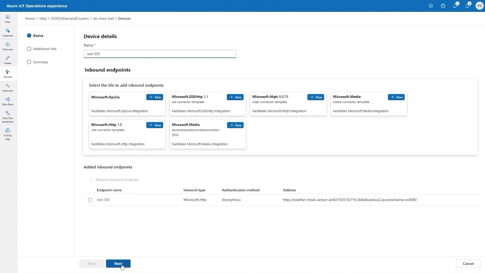485x273 pixels.
Task: Open the Sites sidebar icon
Action: (x=8, y=19)
